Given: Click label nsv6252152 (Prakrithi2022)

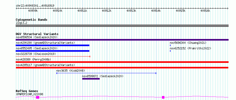Looking at the screenshot, I should (x=190, y=48).
